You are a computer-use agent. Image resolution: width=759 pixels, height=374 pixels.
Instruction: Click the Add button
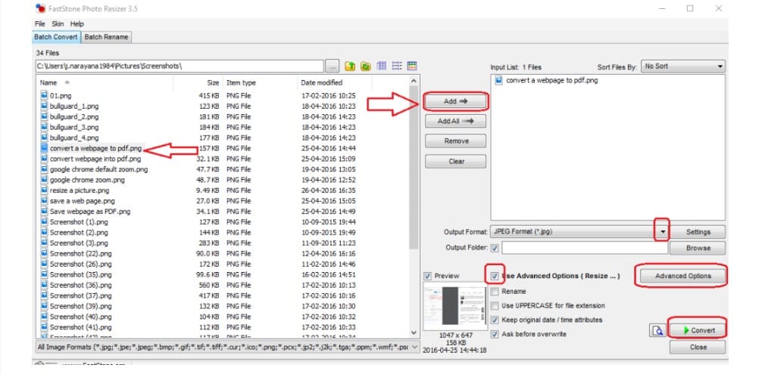coord(455,101)
